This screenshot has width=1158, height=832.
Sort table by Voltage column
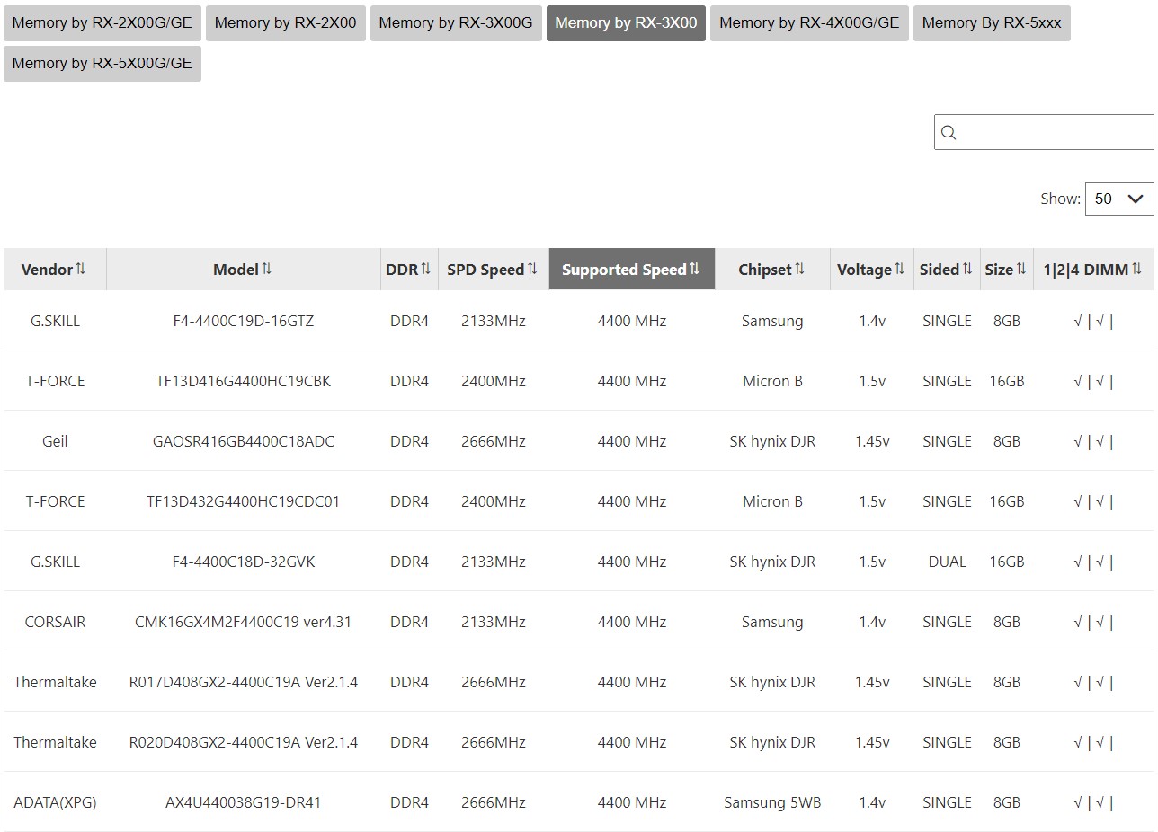(871, 270)
